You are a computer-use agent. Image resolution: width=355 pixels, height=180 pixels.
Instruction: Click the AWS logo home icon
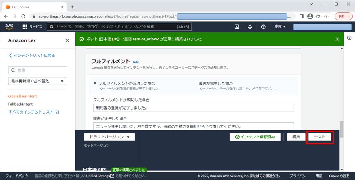coord(9,27)
